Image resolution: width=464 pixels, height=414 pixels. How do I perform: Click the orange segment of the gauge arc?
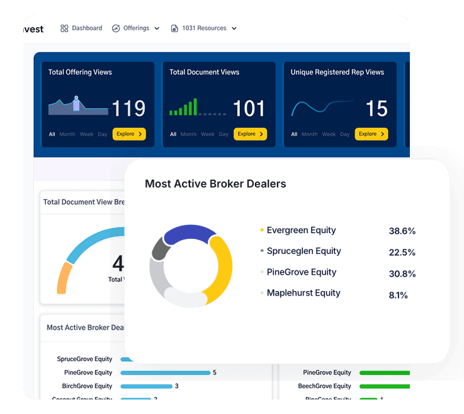pyautogui.click(x=64, y=278)
